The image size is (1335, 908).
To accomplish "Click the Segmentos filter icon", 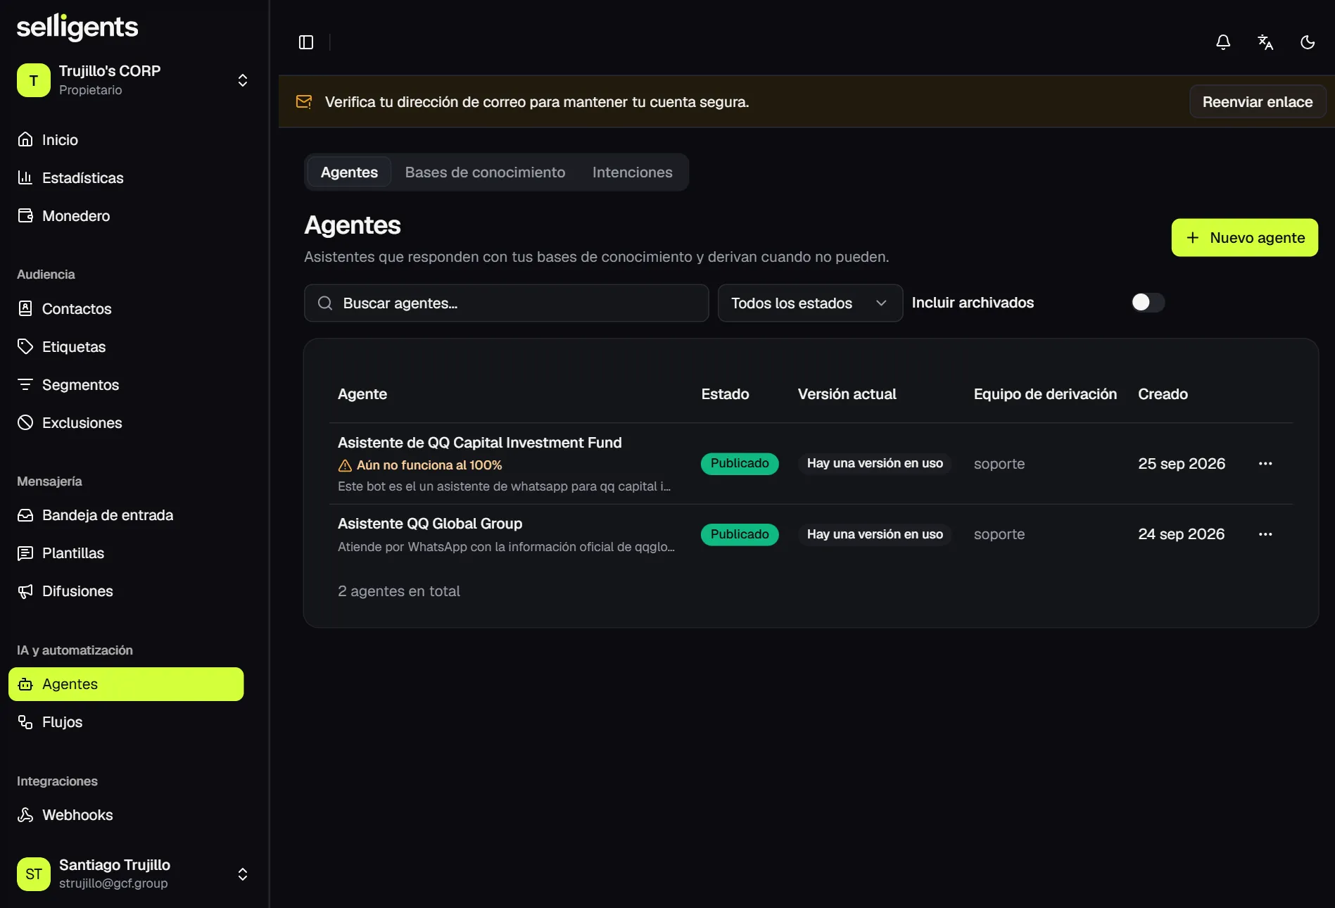I will coord(25,384).
